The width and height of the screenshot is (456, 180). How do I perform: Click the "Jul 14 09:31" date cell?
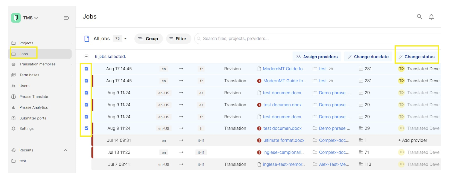(x=119, y=140)
